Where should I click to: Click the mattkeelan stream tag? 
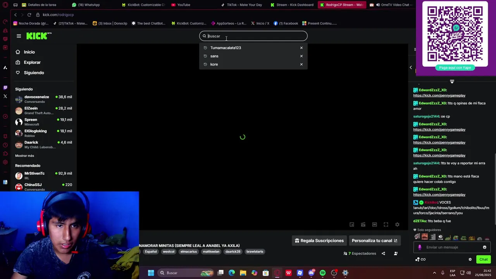point(211,251)
